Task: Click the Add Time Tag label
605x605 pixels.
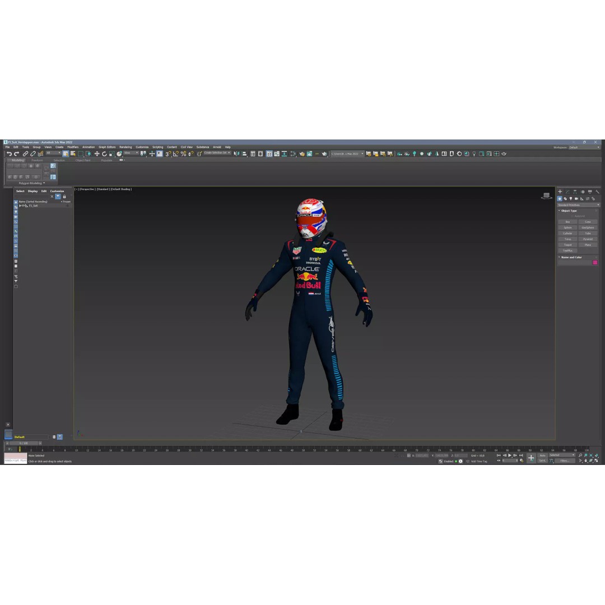Action: (x=479, y=461)
